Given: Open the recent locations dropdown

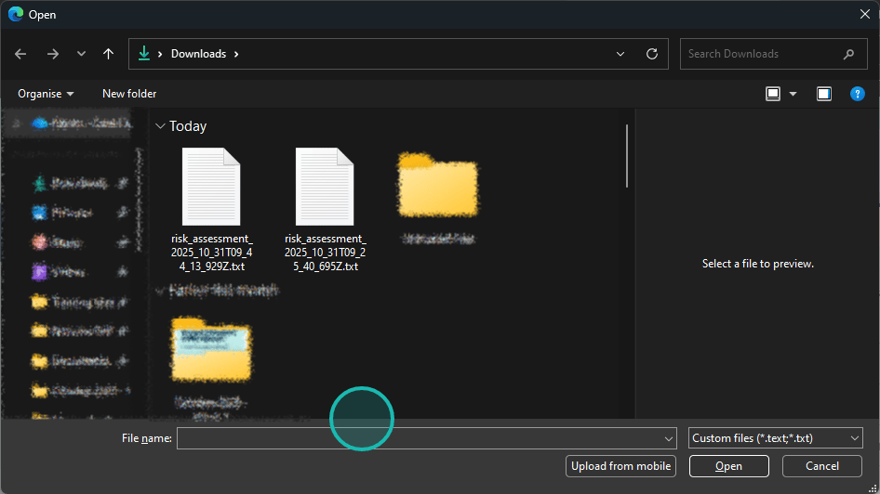Looking at the screenshot, I should click(x=82, y=54).
